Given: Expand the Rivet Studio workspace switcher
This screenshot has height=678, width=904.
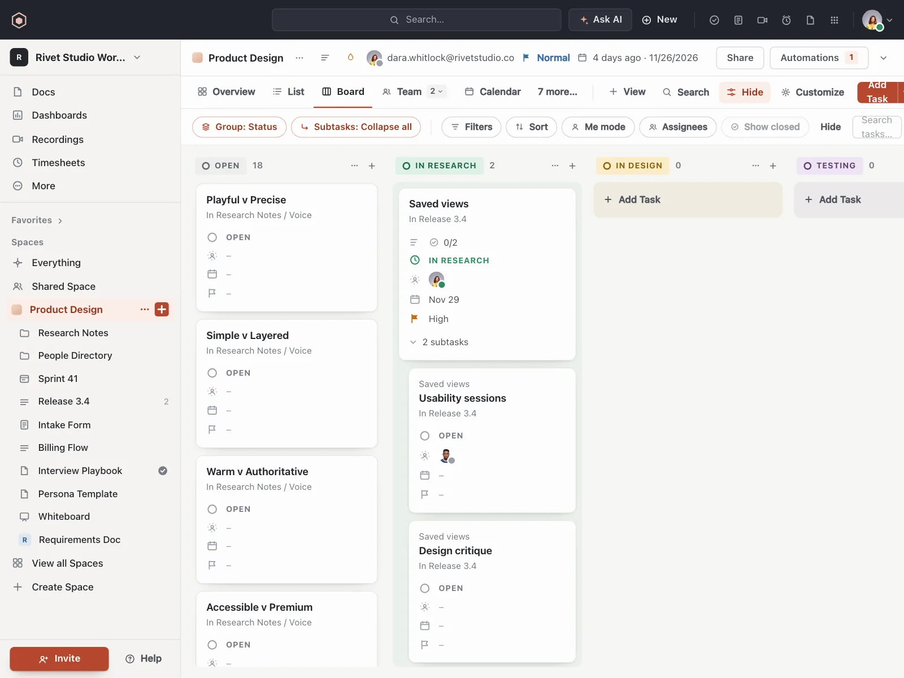Looking at the screenshot, I should 137,58.
